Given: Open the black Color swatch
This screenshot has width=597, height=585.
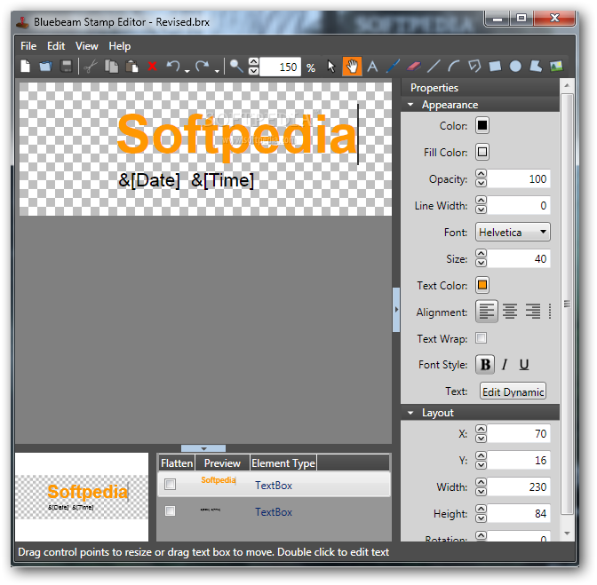Looking at the screenshot, I should pos(482,125).
